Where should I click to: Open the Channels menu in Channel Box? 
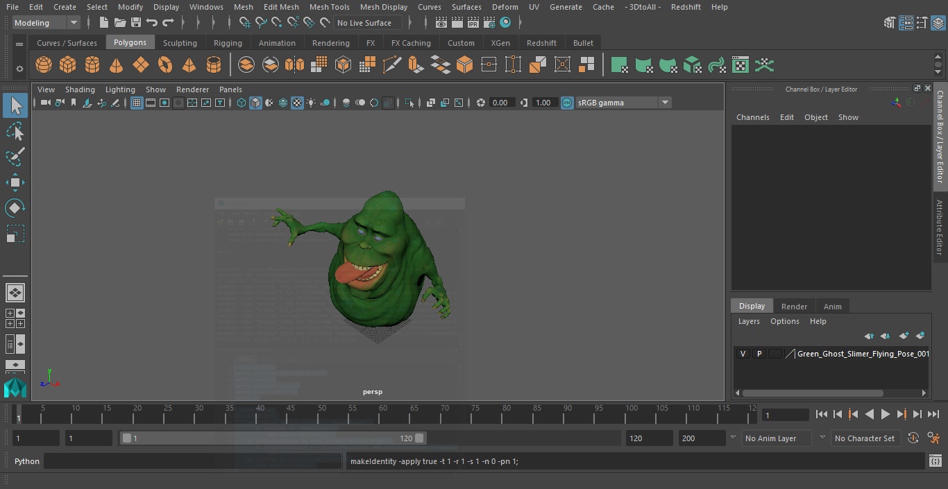tap(753, 117)
